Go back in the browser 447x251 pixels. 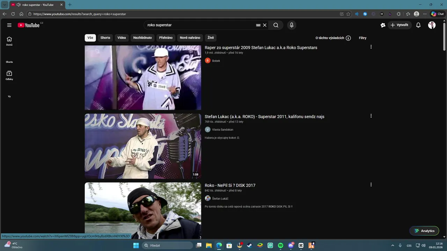5,14
